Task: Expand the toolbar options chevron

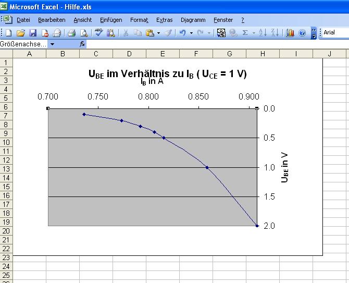Action: pyautogui.click(x=314, y=33)
